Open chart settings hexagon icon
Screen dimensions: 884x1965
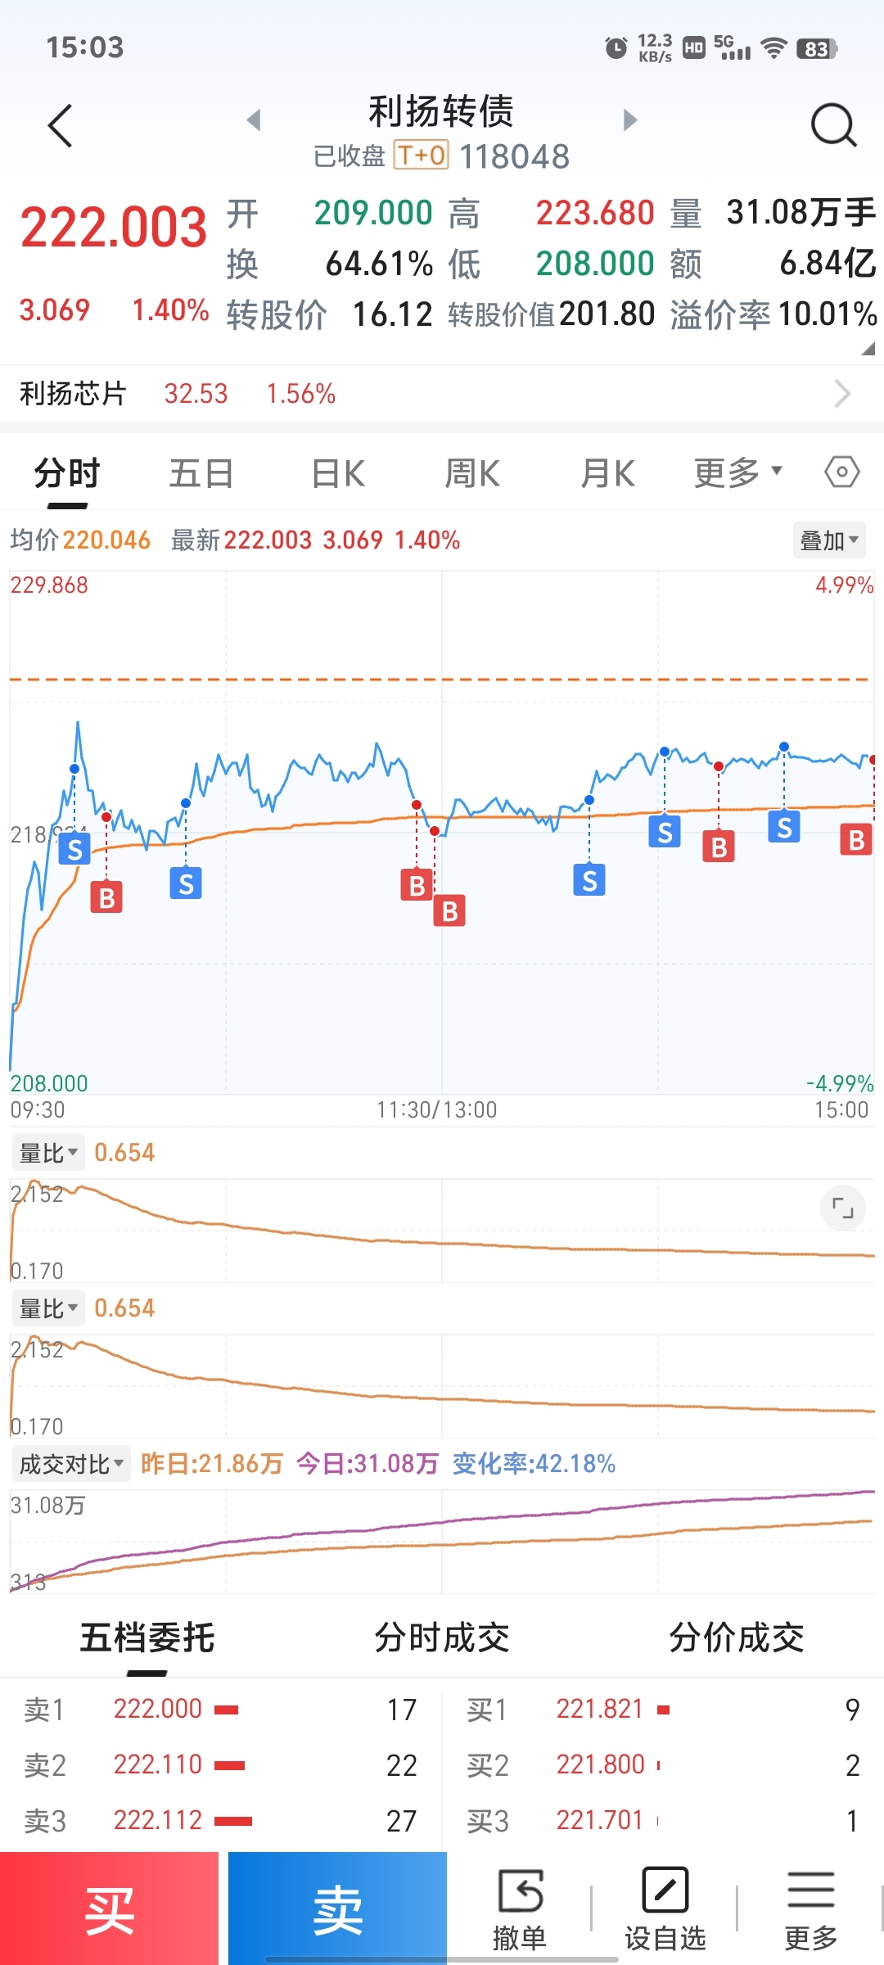841,472
